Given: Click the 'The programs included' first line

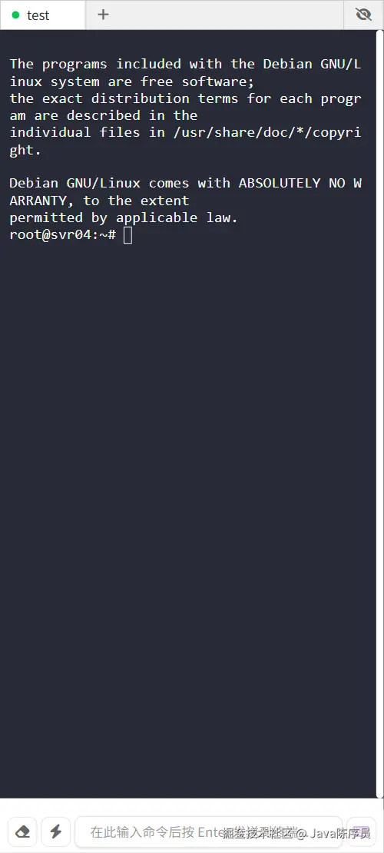Looking at the screenshot, I should 186,65.
